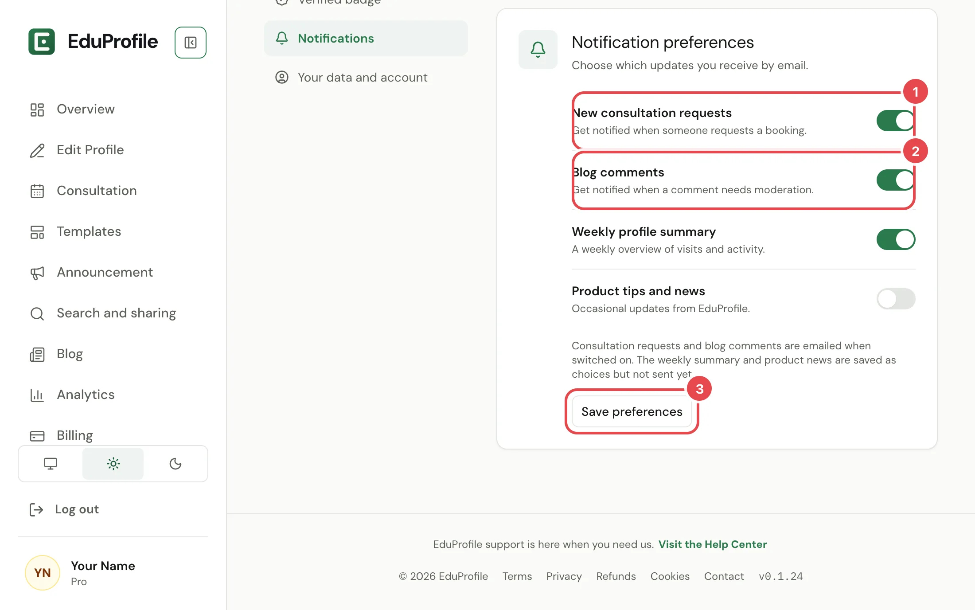The height and width of the screenshot is (610, 975).
Task: Click the Your Name profile text
Action: pyautogui.click(x=103, y=566)
